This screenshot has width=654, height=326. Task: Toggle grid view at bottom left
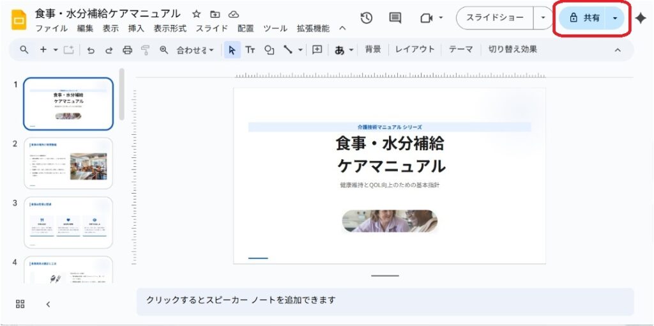(x=20, y=304)
